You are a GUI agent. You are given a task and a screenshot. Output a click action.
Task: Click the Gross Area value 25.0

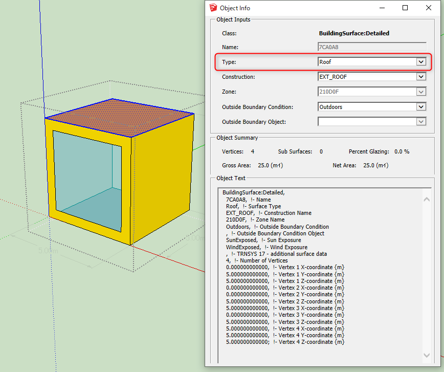pos(271,165)
